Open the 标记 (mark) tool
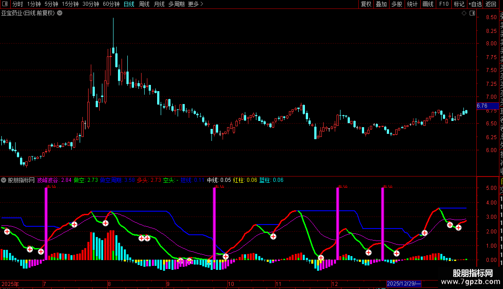This screenshot has height=289, width=503. (x=459, y=4)
